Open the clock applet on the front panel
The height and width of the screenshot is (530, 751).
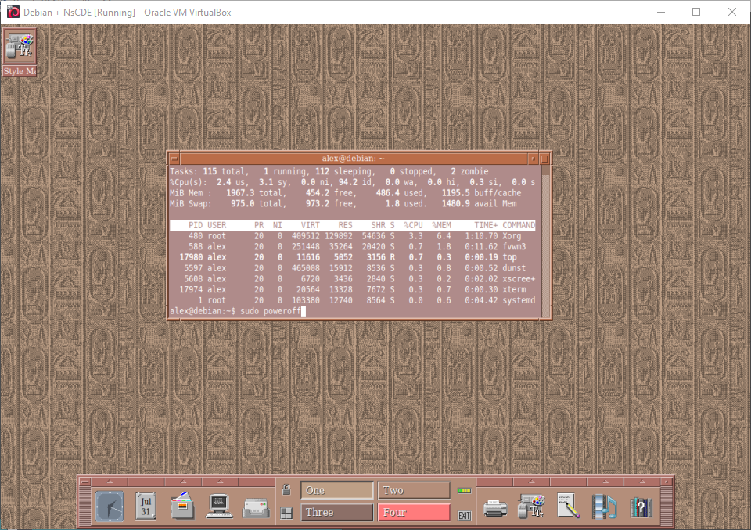(x=110, y=507)
